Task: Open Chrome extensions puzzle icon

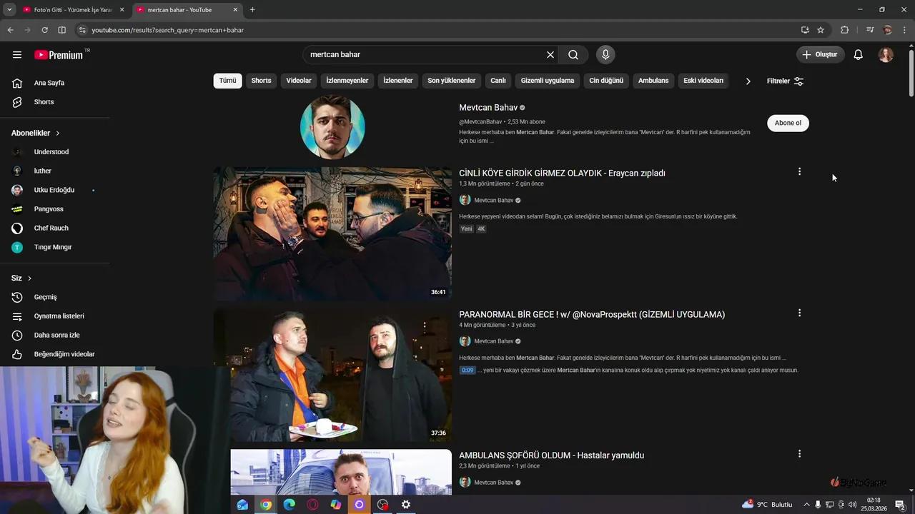Action: [844, 30]
